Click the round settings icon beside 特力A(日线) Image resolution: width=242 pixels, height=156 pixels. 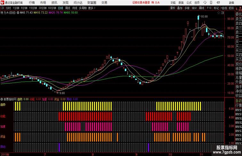click(x=18, y=13)
